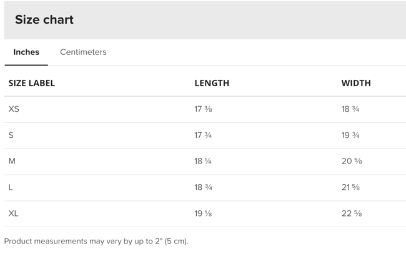Click the M length value 18 ¼

[203, 161]
